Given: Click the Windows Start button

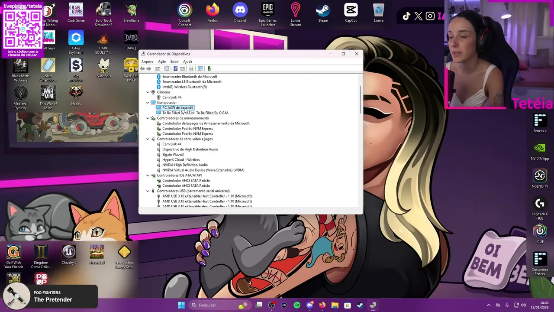Looking at the screenshot, I should 181,305.
